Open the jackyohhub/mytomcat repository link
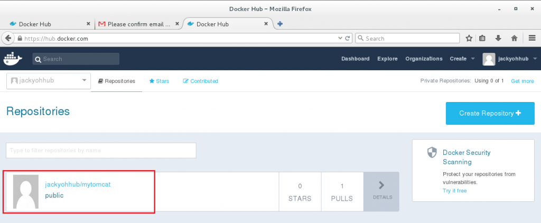The image size is (541, 223). pyautogui.click(x=78, y=184)
